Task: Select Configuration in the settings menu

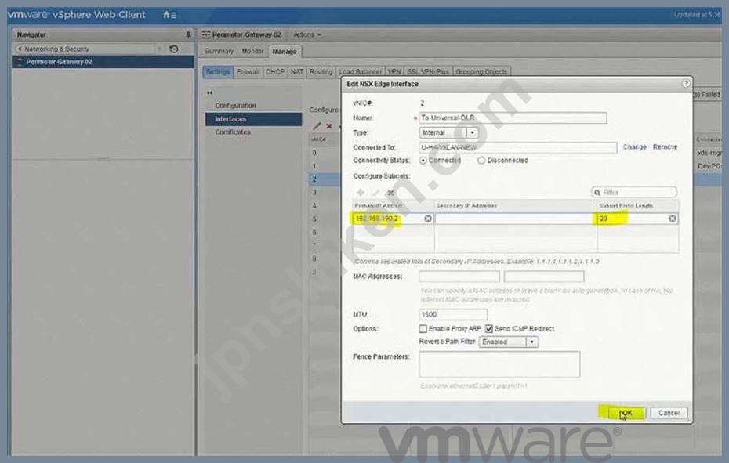Action: (235, 106)
